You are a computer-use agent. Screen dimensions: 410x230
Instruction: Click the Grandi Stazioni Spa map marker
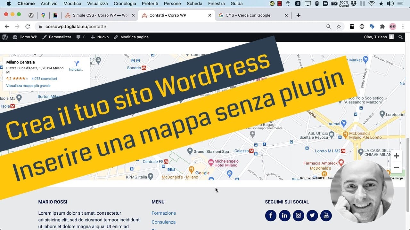190,151
